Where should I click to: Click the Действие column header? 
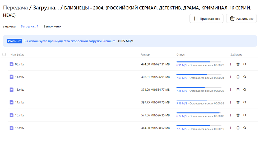pos(236,54)
